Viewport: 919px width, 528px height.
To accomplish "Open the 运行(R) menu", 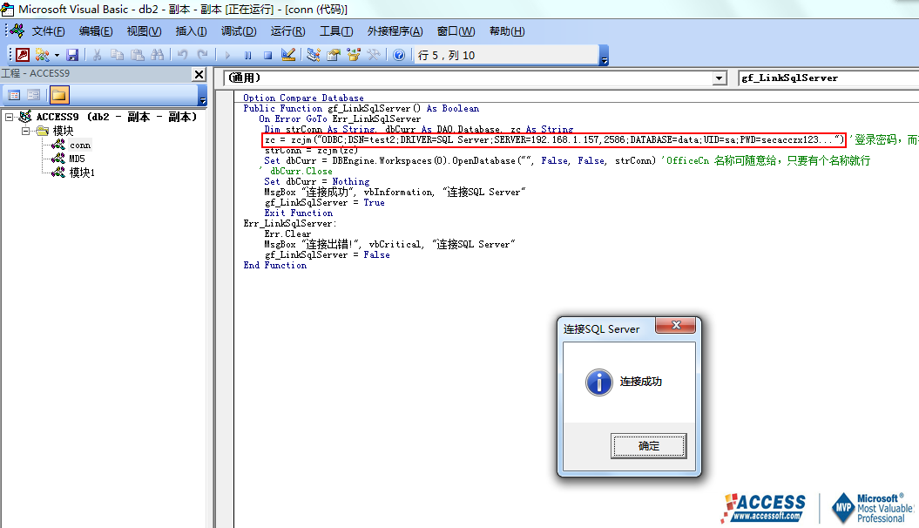I will (287, 31).
